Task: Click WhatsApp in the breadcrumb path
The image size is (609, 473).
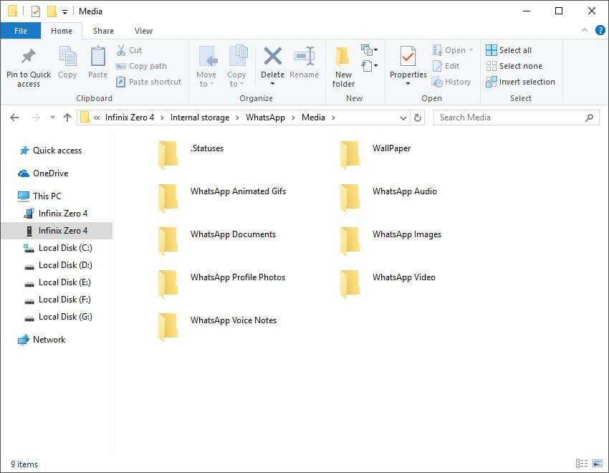Action: [x=265, y=118]
